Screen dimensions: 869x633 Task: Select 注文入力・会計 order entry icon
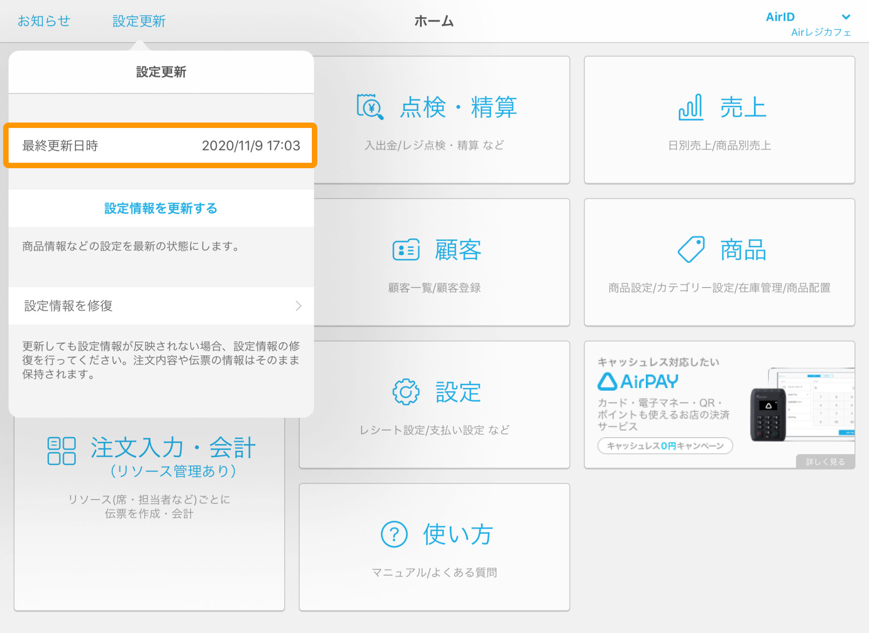coord(61,450)
